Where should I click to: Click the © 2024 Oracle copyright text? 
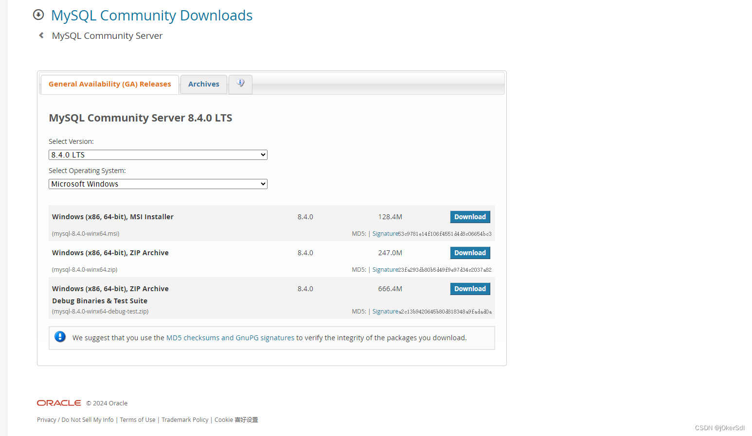pyautogui.click(x=107, y=403)
